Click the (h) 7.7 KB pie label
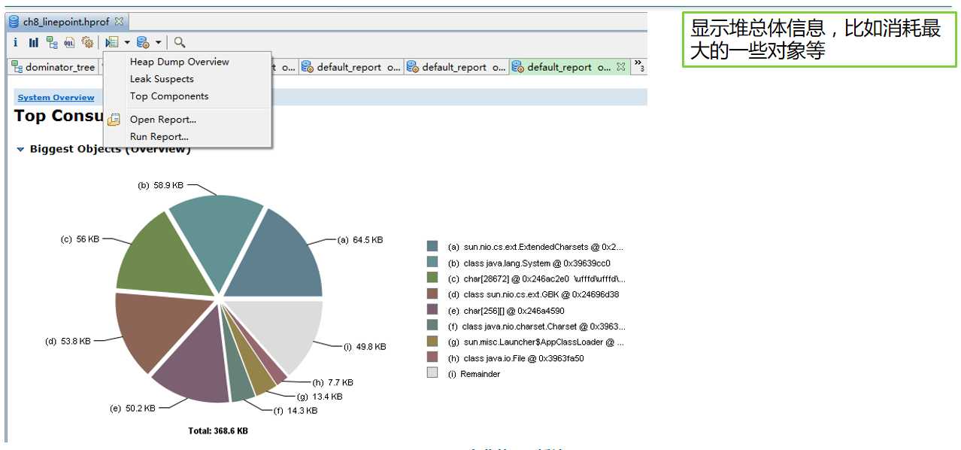Screen dimensions: 961x450 click(332, 382)
